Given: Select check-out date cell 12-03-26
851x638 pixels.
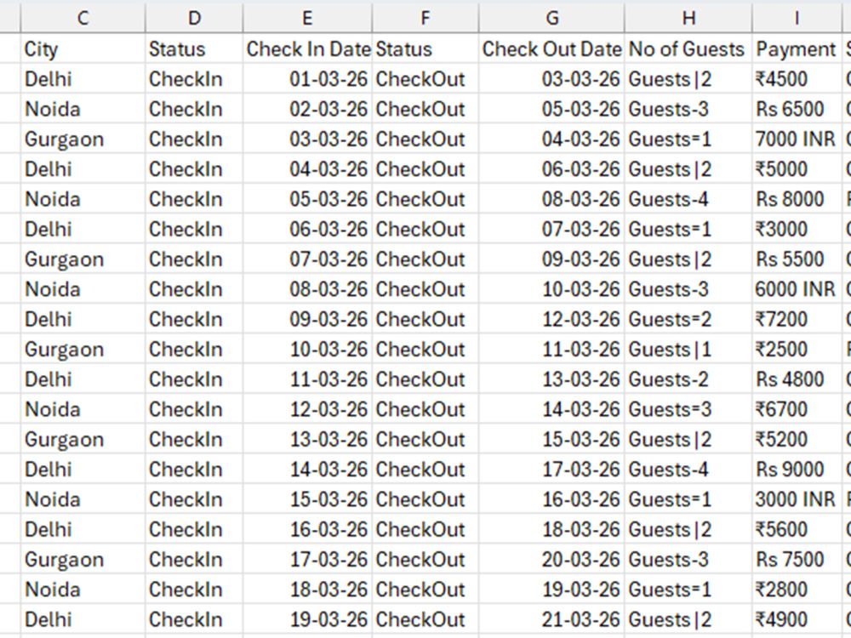Looking at the screenshot, I should [551, 320].
